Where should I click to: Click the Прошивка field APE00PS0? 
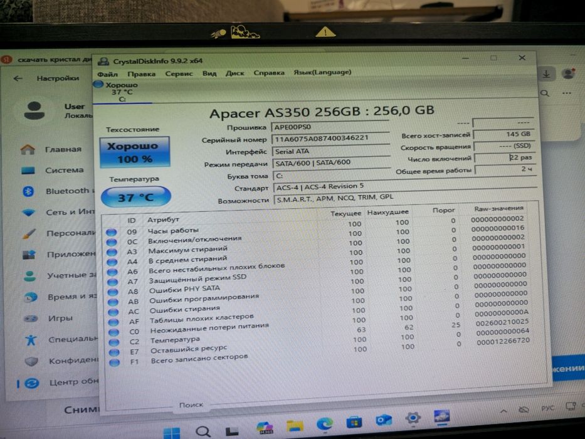coord(330,127)
